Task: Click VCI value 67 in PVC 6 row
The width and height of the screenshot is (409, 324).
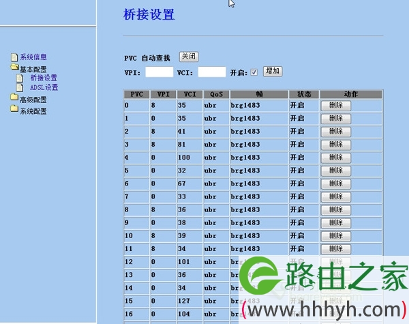Action: click(x=181, y=183)
